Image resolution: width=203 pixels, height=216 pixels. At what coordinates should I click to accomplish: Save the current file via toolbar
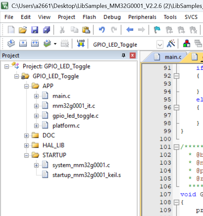click(35, 30)
